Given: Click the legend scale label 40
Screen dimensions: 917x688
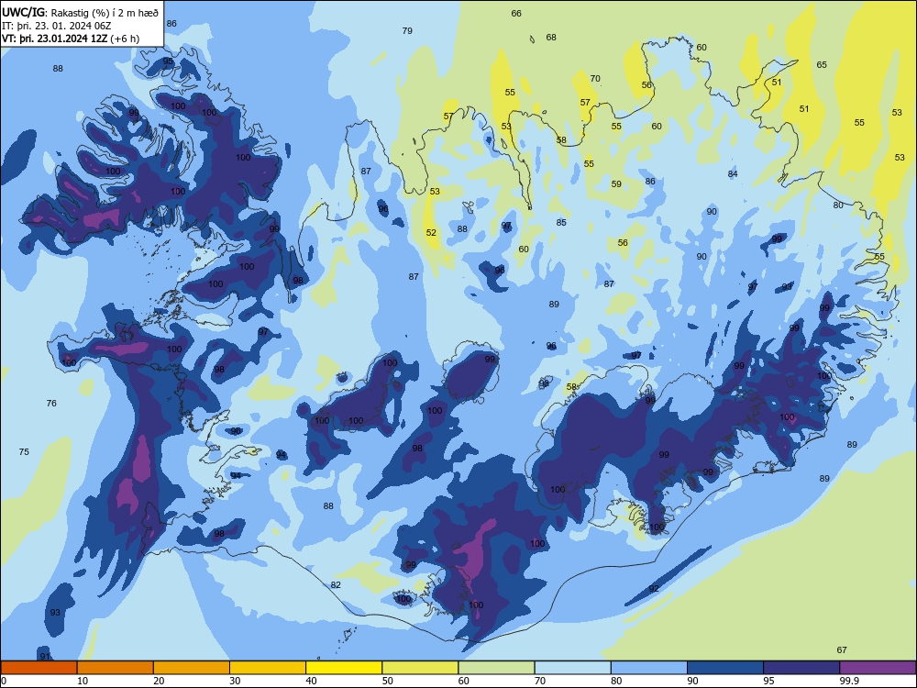Looking at the screenshot, I should tap(311, 681).
